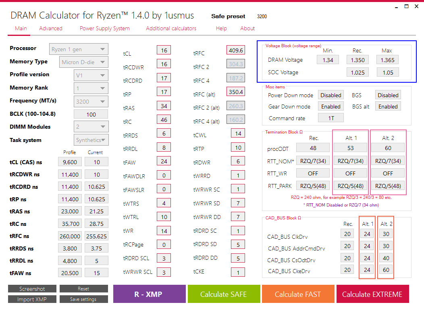
Task: Click tCL (CAS) ns Profile value 9,600
Action: tap(70, 162)
